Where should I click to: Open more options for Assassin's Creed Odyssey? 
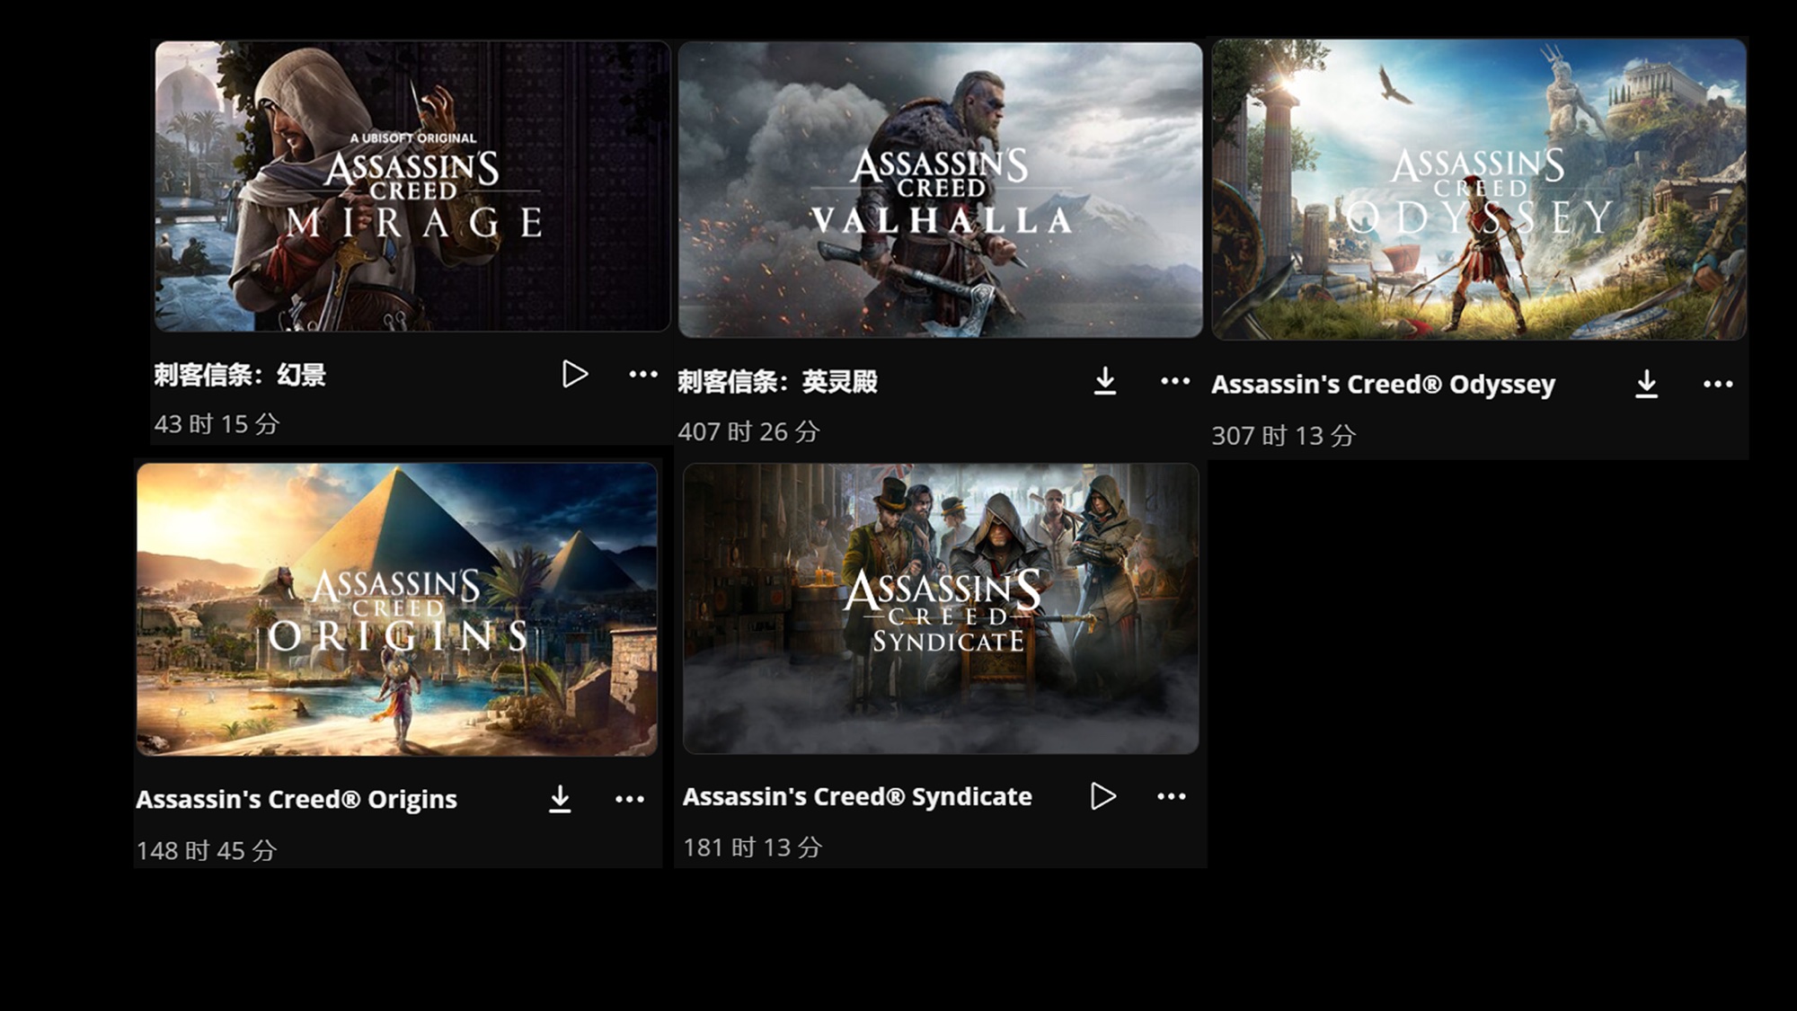click(x=1718, y=384)
